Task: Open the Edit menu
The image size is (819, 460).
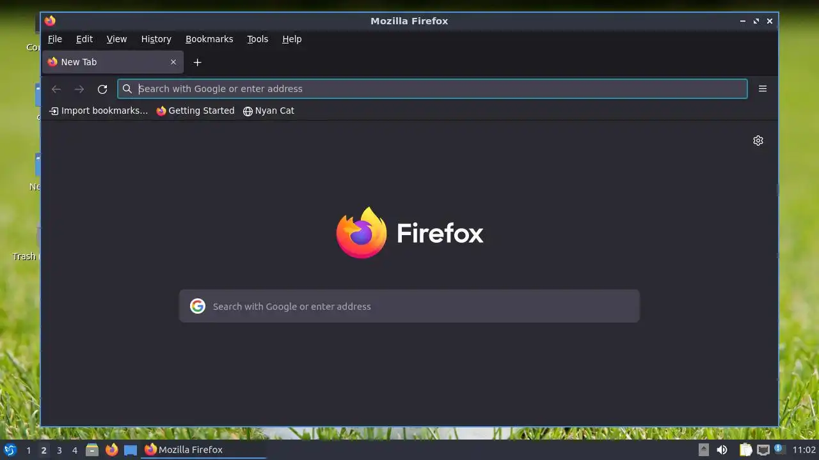Action: [x=84, y=39]
